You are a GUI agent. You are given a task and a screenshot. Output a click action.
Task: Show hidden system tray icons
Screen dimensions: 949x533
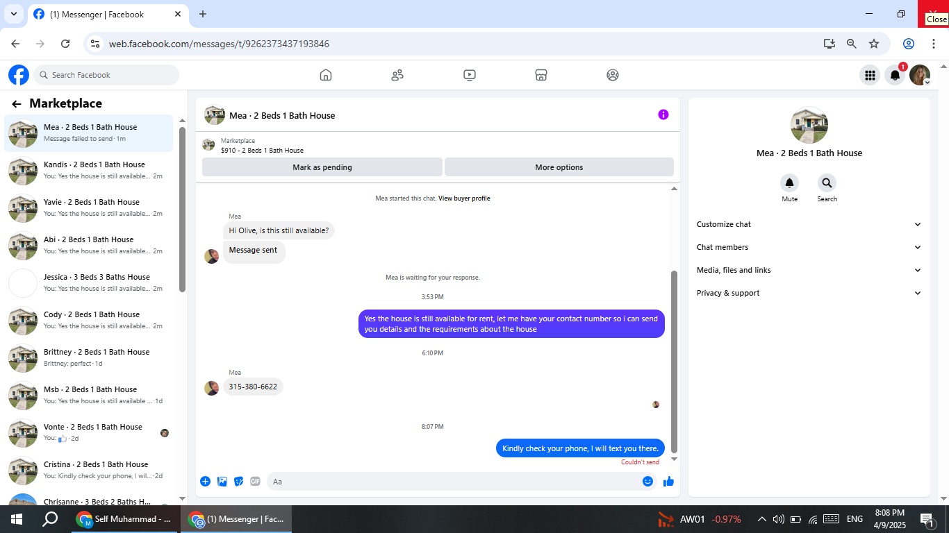[761, 519]
